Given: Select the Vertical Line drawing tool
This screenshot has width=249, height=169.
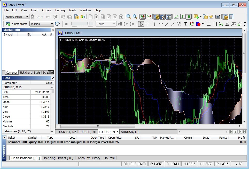Looking at the screenshot, I should [x=154, y=24].
